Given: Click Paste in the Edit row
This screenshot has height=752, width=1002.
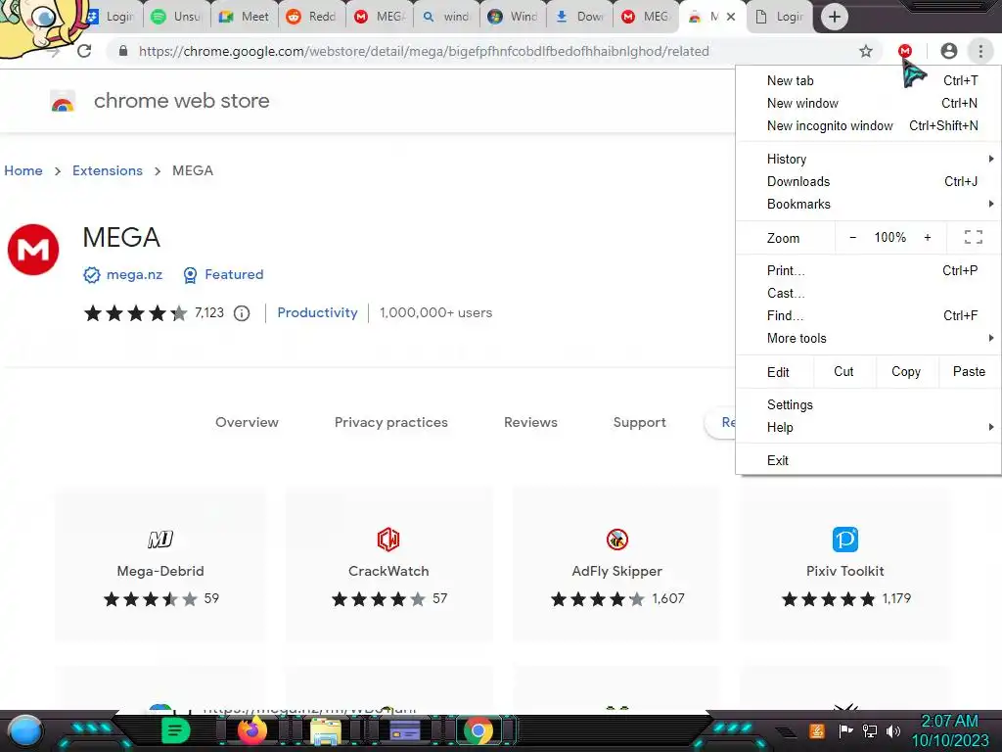Looking at the screenshot, I should click(x=969, y=371).
